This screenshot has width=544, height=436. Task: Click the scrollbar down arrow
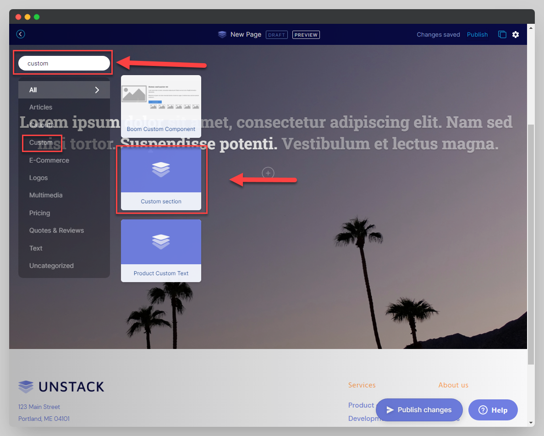tap(531, 423)
